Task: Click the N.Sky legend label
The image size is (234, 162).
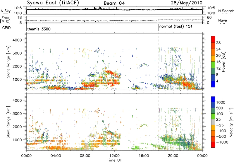Action: point(6,11)
